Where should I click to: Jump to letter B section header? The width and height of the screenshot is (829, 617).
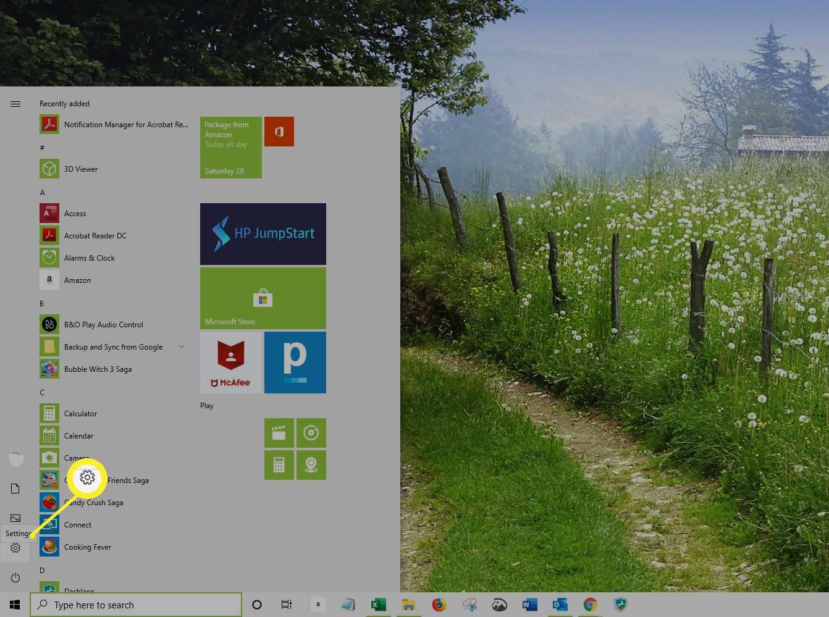coord(41,304)
